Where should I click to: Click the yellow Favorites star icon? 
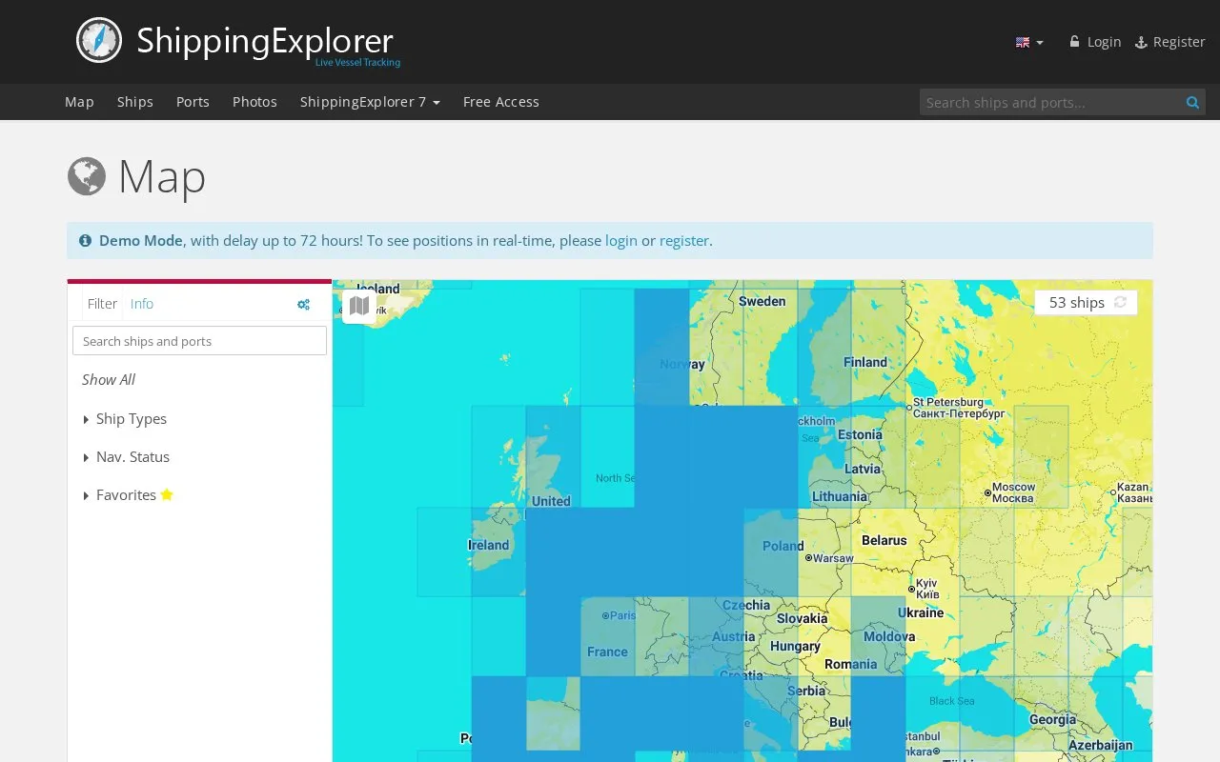tap(167, 494)
